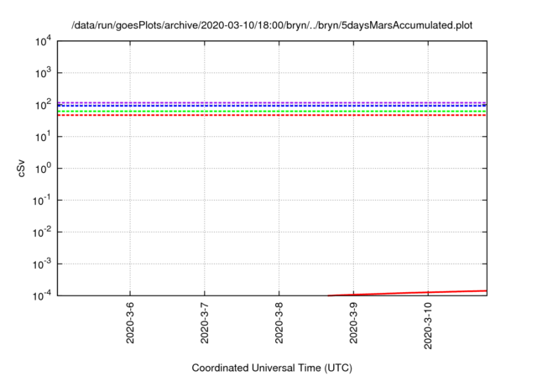Select the 10^-2 y-axis label
The image size is (537, 376).
(x=41, y=232)
